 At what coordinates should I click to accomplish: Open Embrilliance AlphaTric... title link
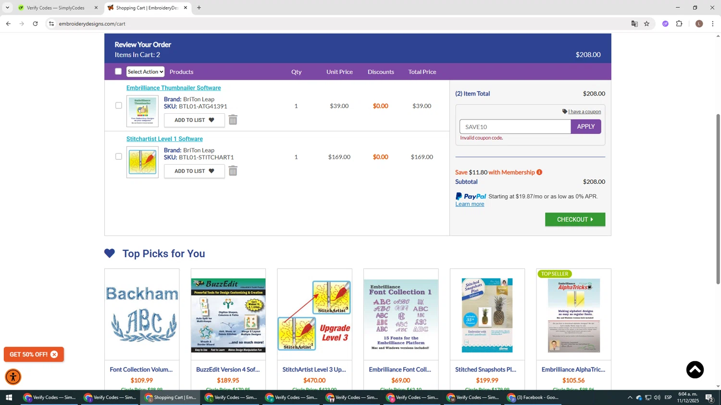tap(573, 369)
